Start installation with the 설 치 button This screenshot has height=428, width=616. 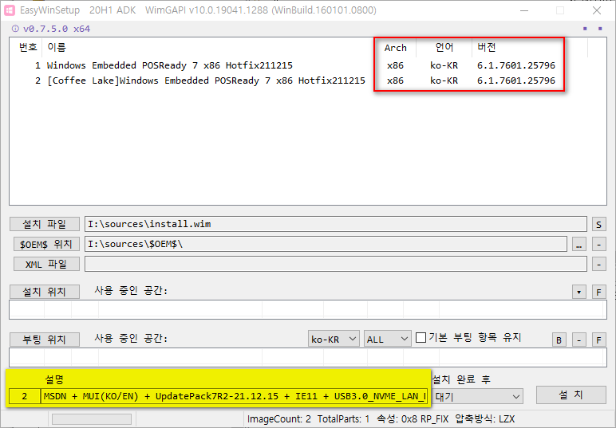(x=571, y=395)
